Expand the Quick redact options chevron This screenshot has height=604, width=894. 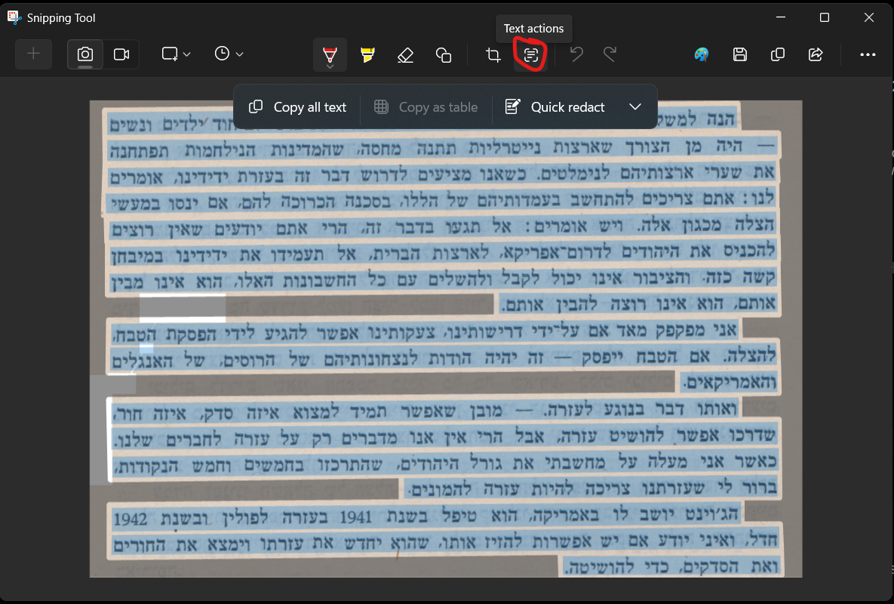[635, 107]
